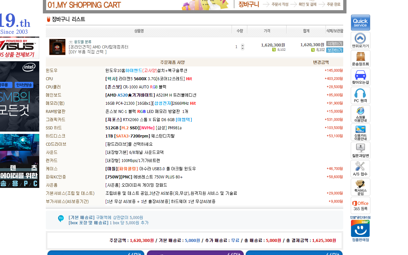Click CD드라이브 광드라이브를 선택하세요 text
Screen dimensions: 408x255
point(129,144)
